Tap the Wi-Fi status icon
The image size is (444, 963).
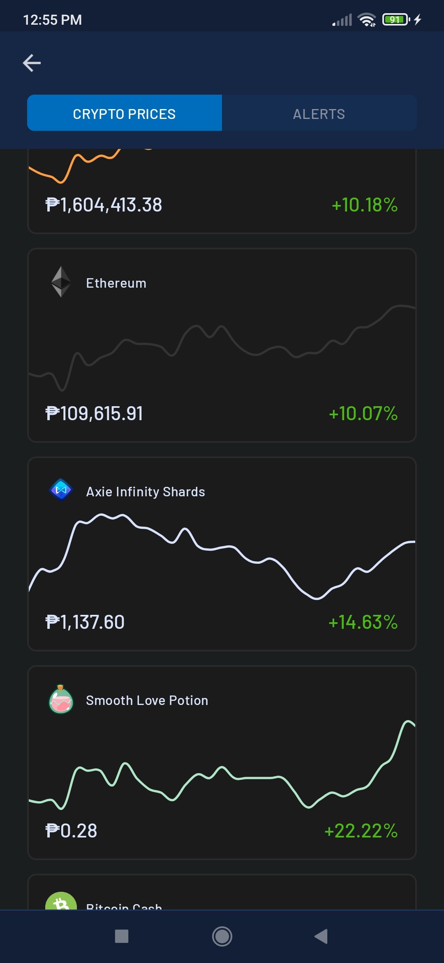point(367,20)
